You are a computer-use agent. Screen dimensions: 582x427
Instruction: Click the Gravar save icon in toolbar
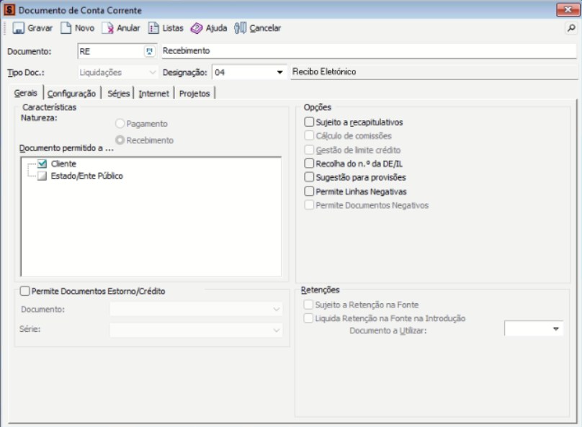click(19, 28)
